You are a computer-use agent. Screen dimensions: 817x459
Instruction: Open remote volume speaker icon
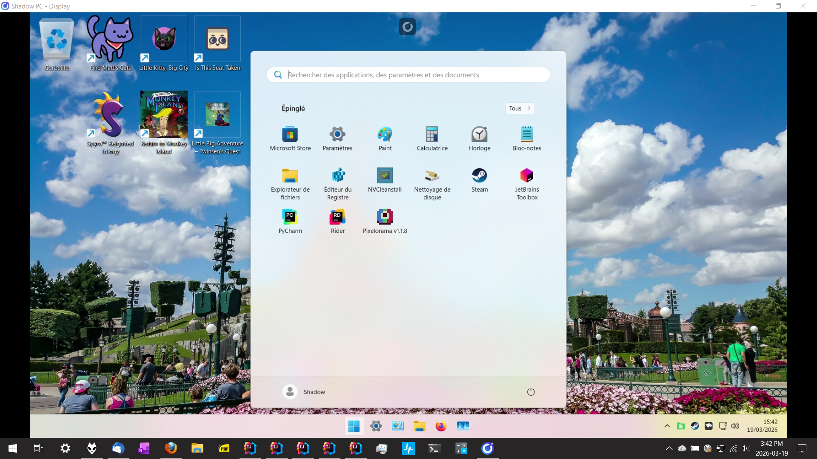735,426
